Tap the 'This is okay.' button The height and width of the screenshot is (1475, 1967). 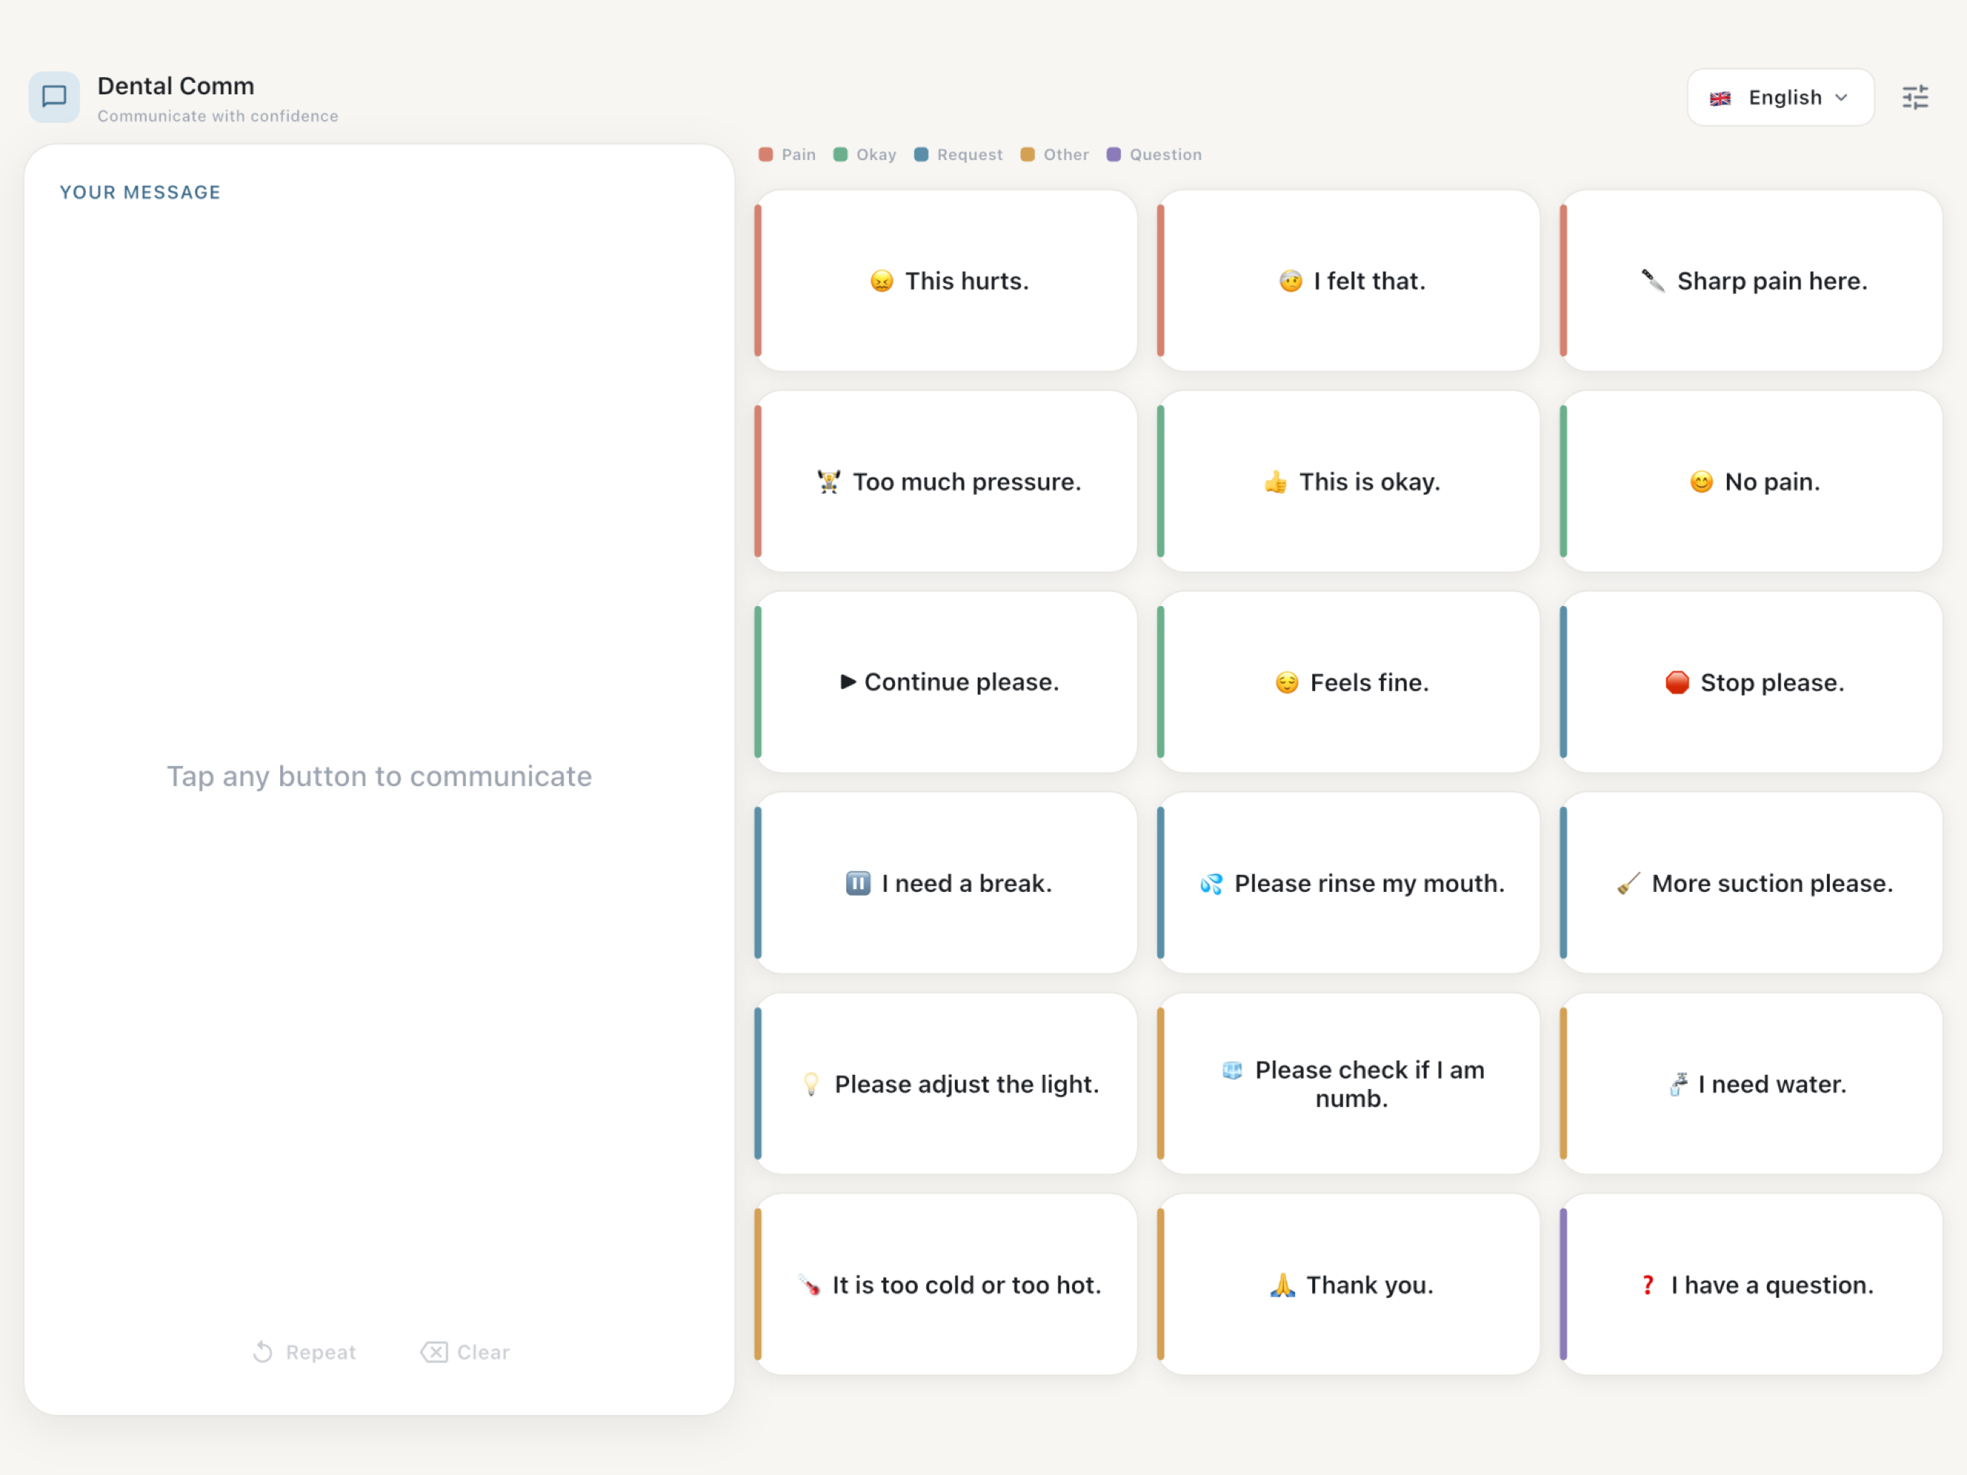tap(1348, 482)
